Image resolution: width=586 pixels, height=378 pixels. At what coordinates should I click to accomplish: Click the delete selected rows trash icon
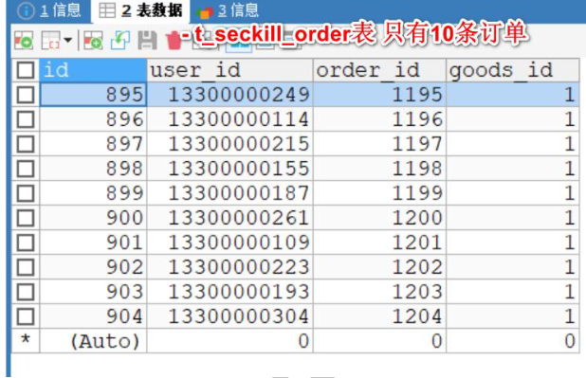[174, 41]
